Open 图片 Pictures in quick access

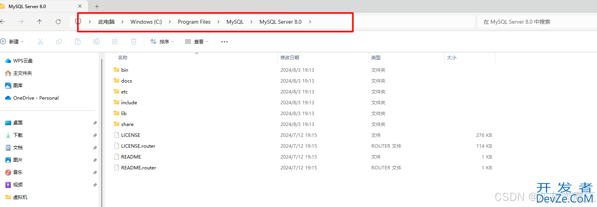(14, 160)
